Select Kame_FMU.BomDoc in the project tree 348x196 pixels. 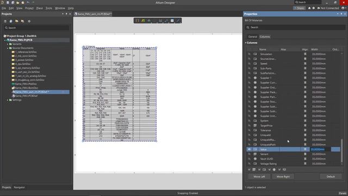(x=27, y=88)
